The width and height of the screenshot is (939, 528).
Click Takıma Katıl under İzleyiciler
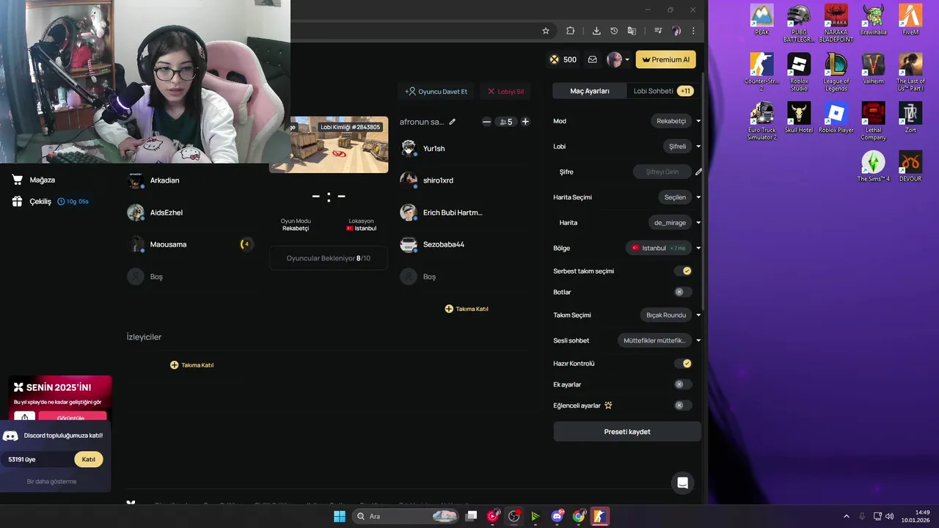pos(191,364)
